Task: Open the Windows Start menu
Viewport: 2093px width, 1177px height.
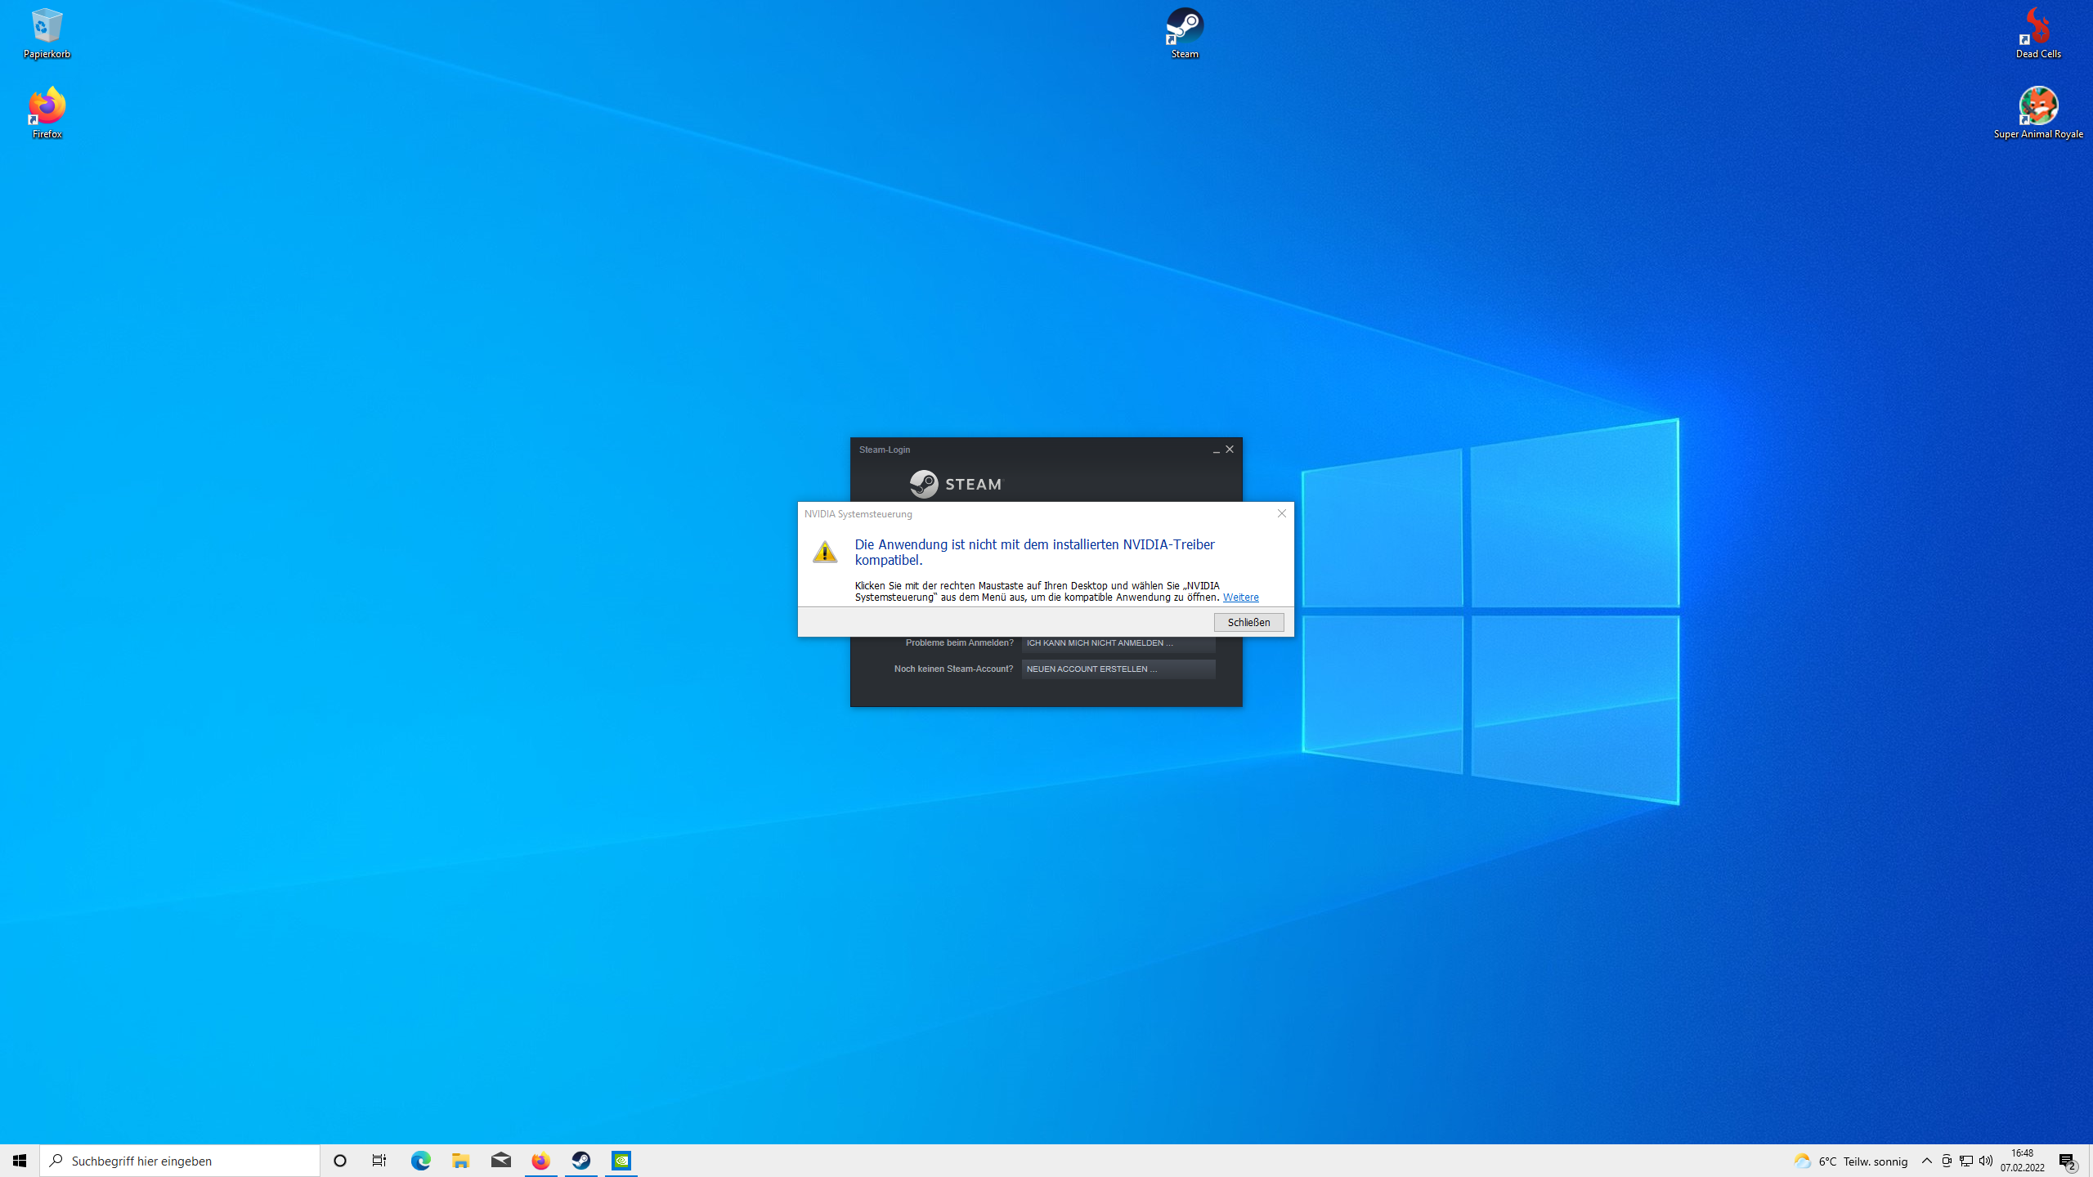Action: 20,1161
